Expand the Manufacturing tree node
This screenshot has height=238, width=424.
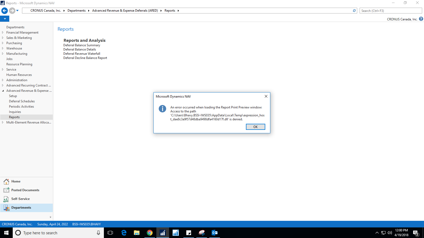pyautogui.click(x=3, y=54)
